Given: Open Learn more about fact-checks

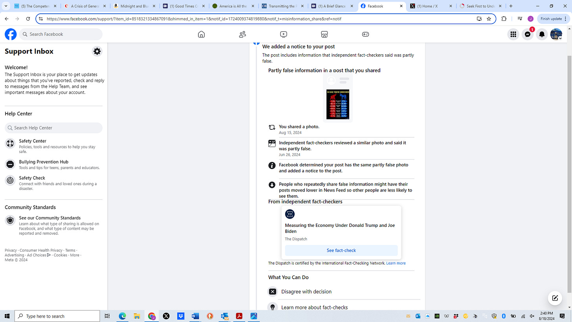Looking at the screenshot, I should tap(314, 307).
